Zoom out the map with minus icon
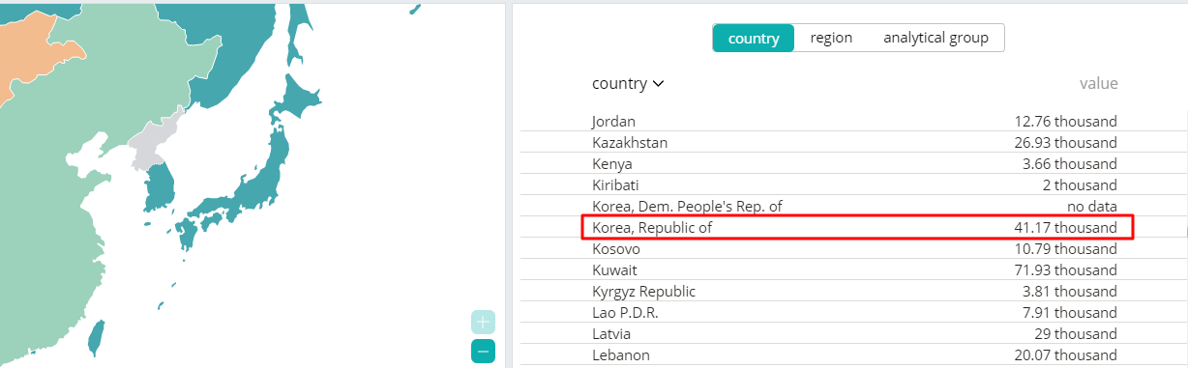The height and width of the screenshot is (368, 1188). coord(484,352)
